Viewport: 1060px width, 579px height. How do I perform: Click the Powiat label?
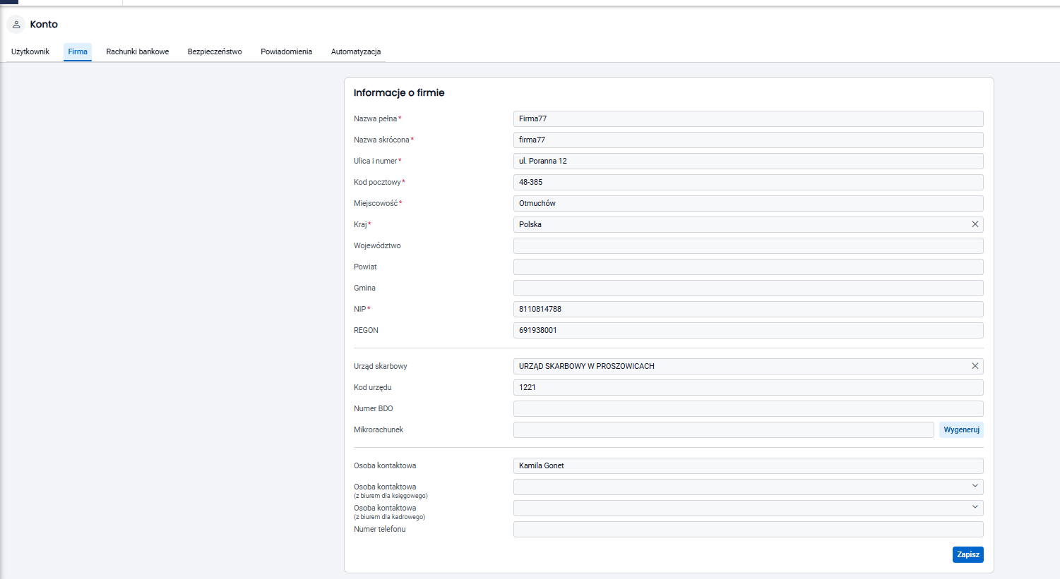[365, 267]
